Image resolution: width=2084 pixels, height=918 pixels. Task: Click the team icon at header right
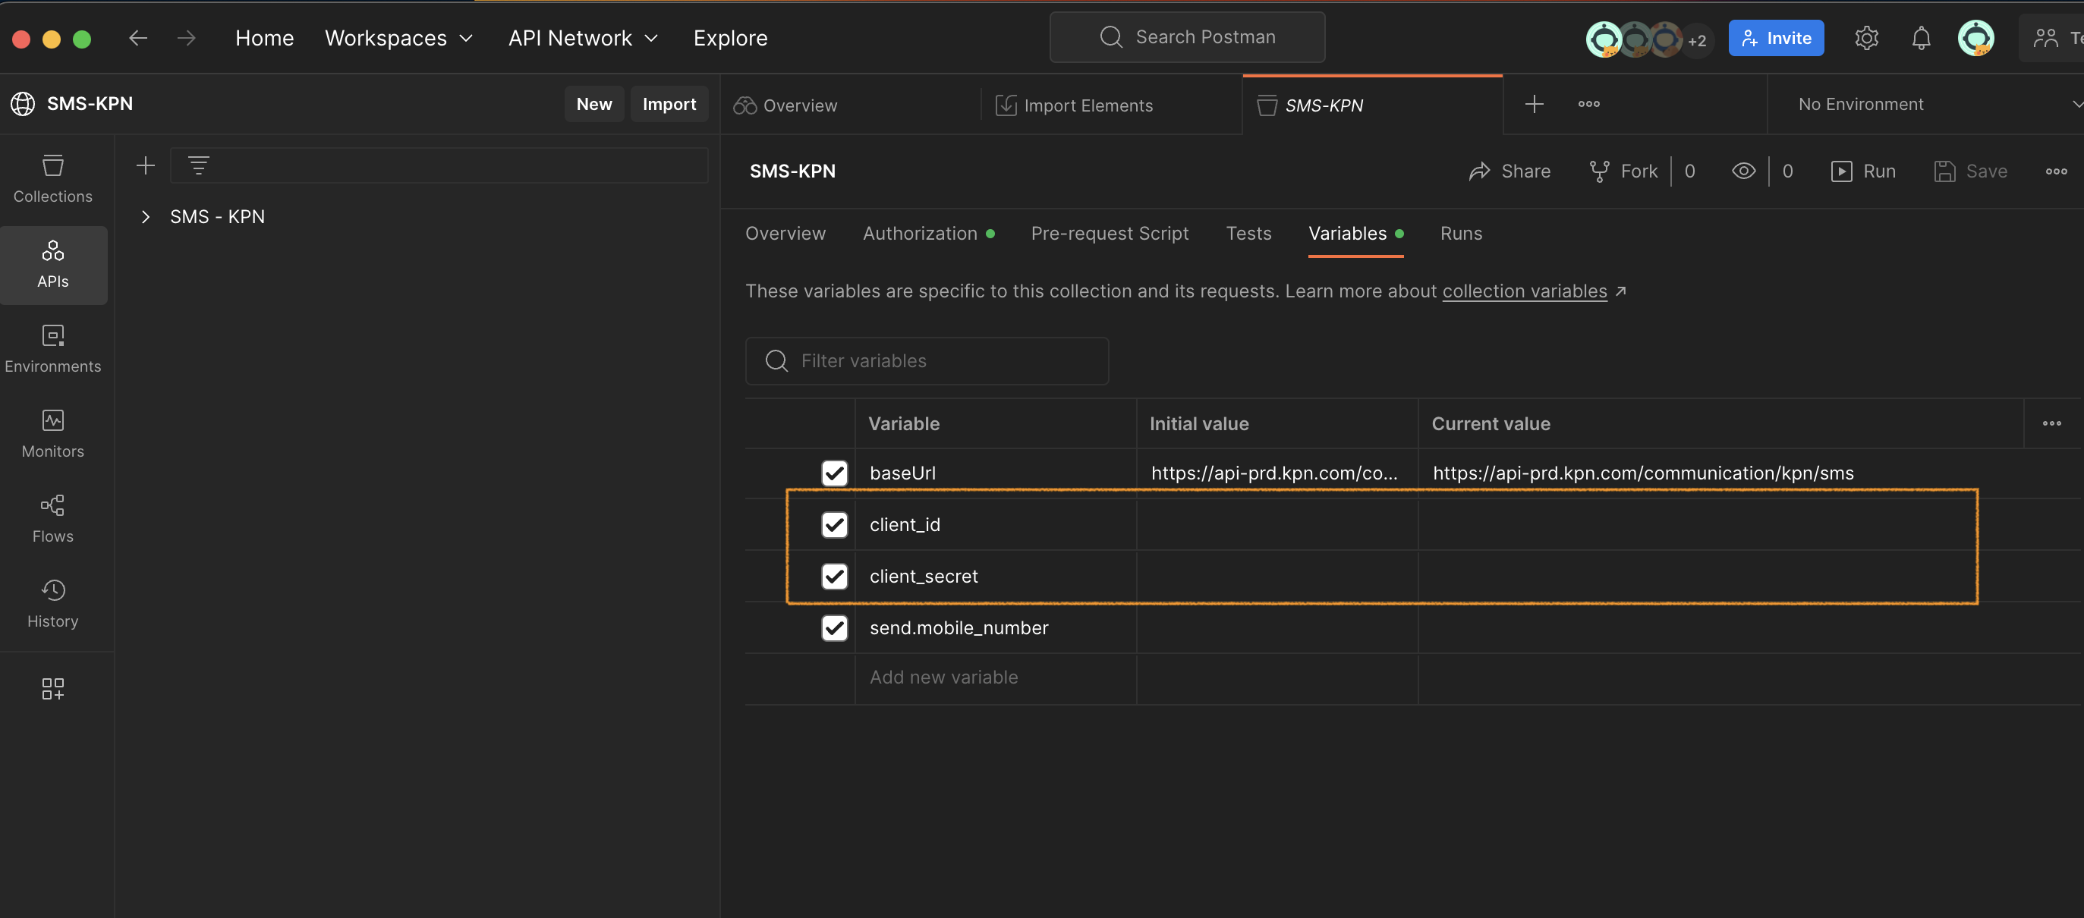(2045, 38)
